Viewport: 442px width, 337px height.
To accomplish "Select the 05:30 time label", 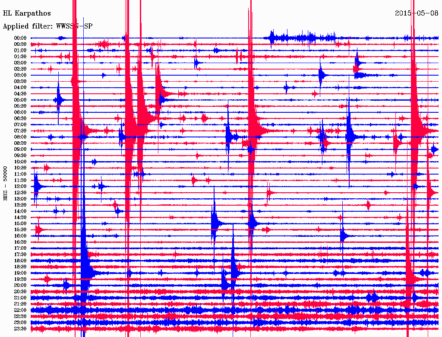I will click(20, 106).
